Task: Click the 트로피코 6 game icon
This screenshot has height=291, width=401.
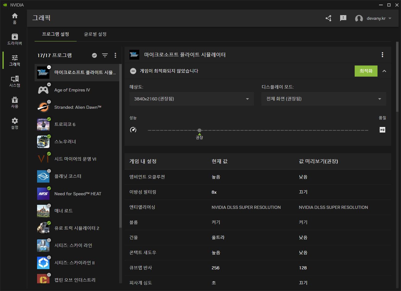Action: 43,124
